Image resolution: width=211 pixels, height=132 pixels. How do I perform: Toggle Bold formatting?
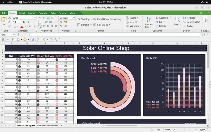tap(24, 22)
